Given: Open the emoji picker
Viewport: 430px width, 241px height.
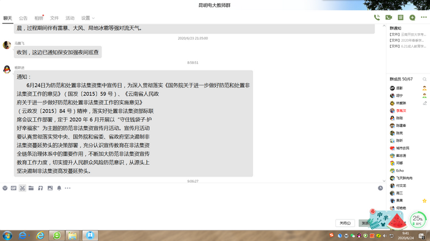Looking at the screenshot, I should point(5,188).
